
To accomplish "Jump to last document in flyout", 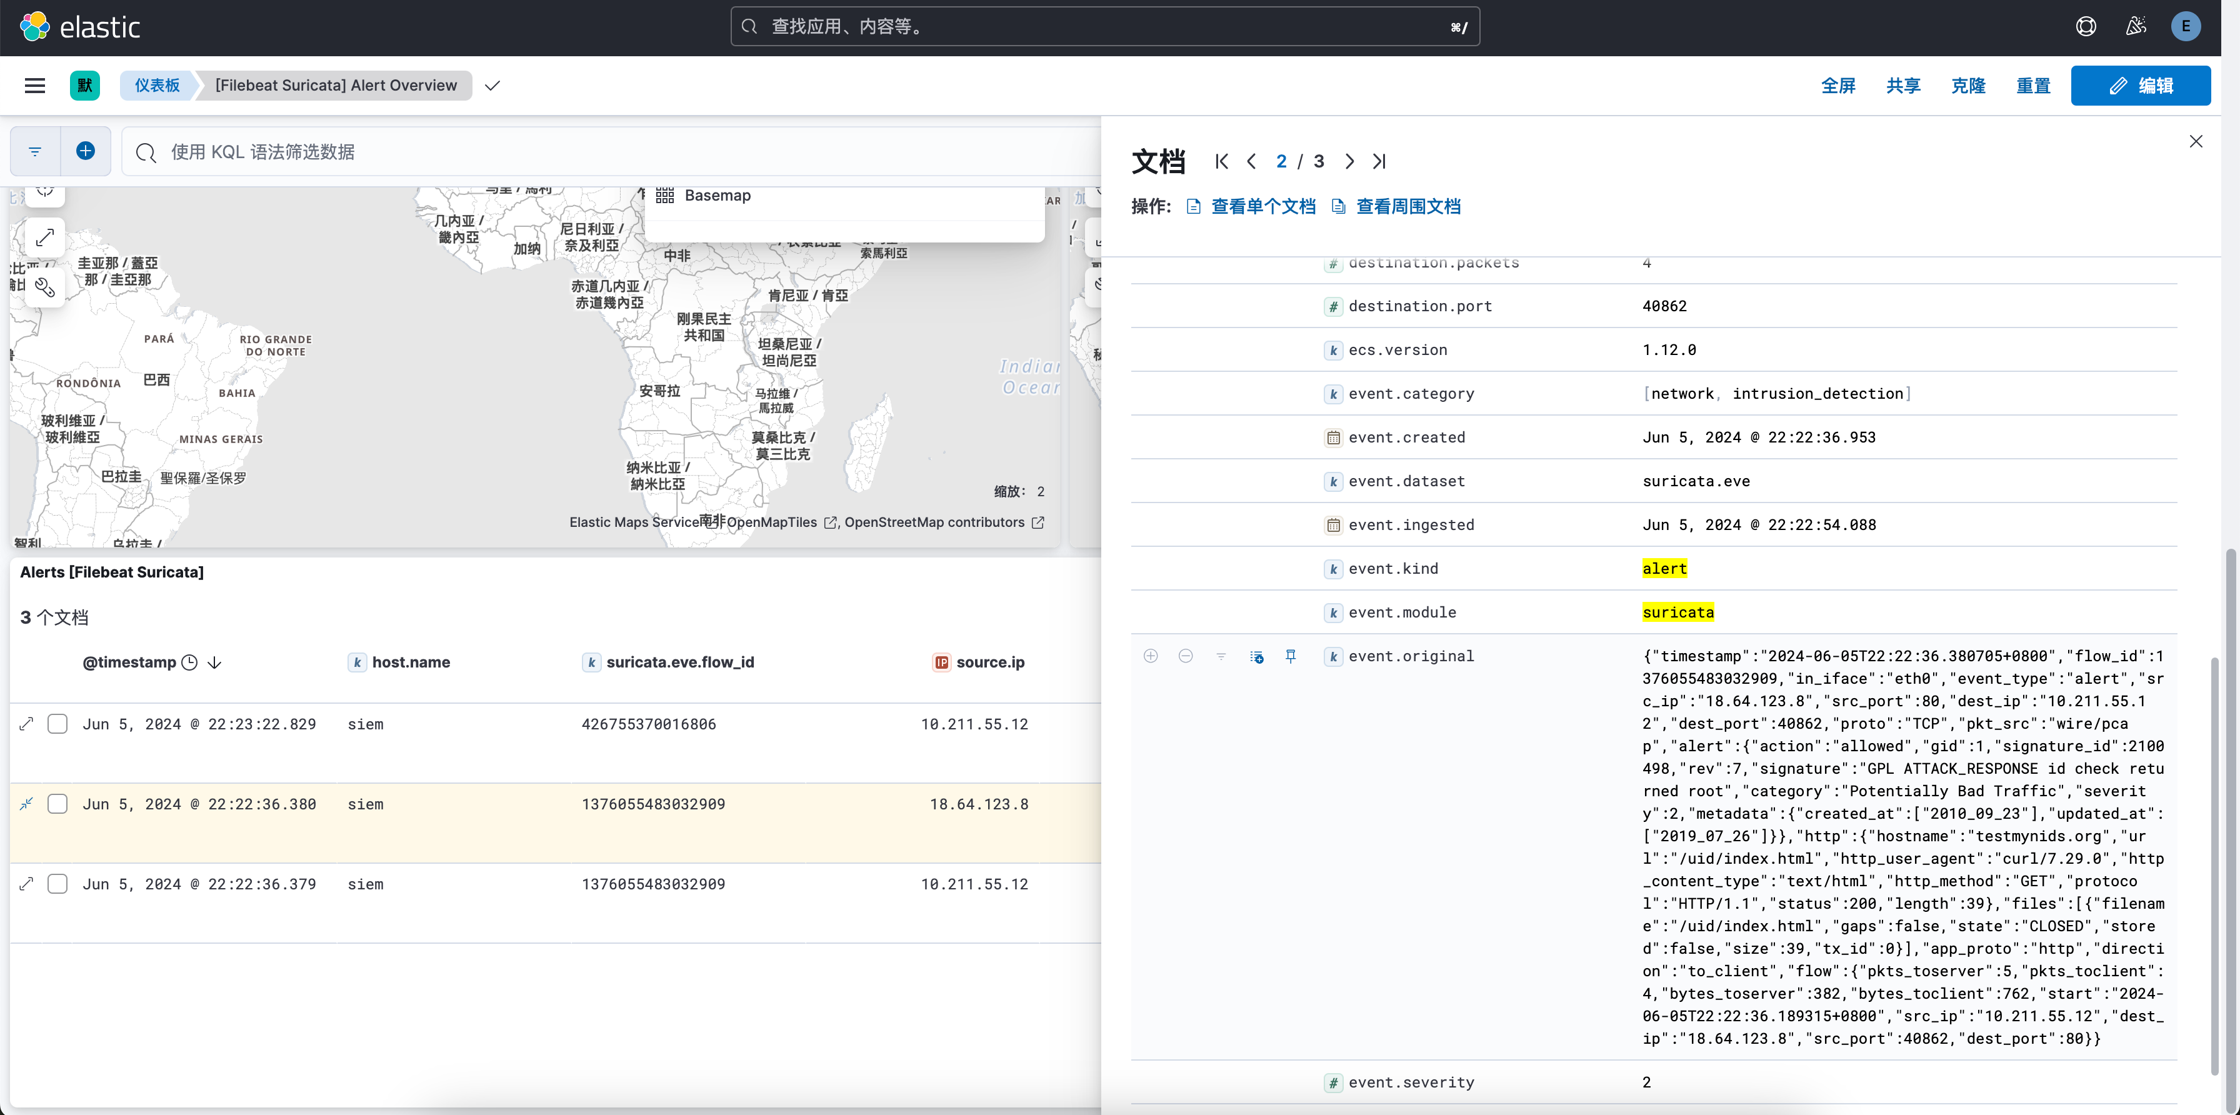I will click(1379, 162).
